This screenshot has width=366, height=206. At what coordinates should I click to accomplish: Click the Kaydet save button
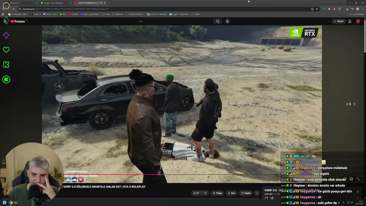246,193
